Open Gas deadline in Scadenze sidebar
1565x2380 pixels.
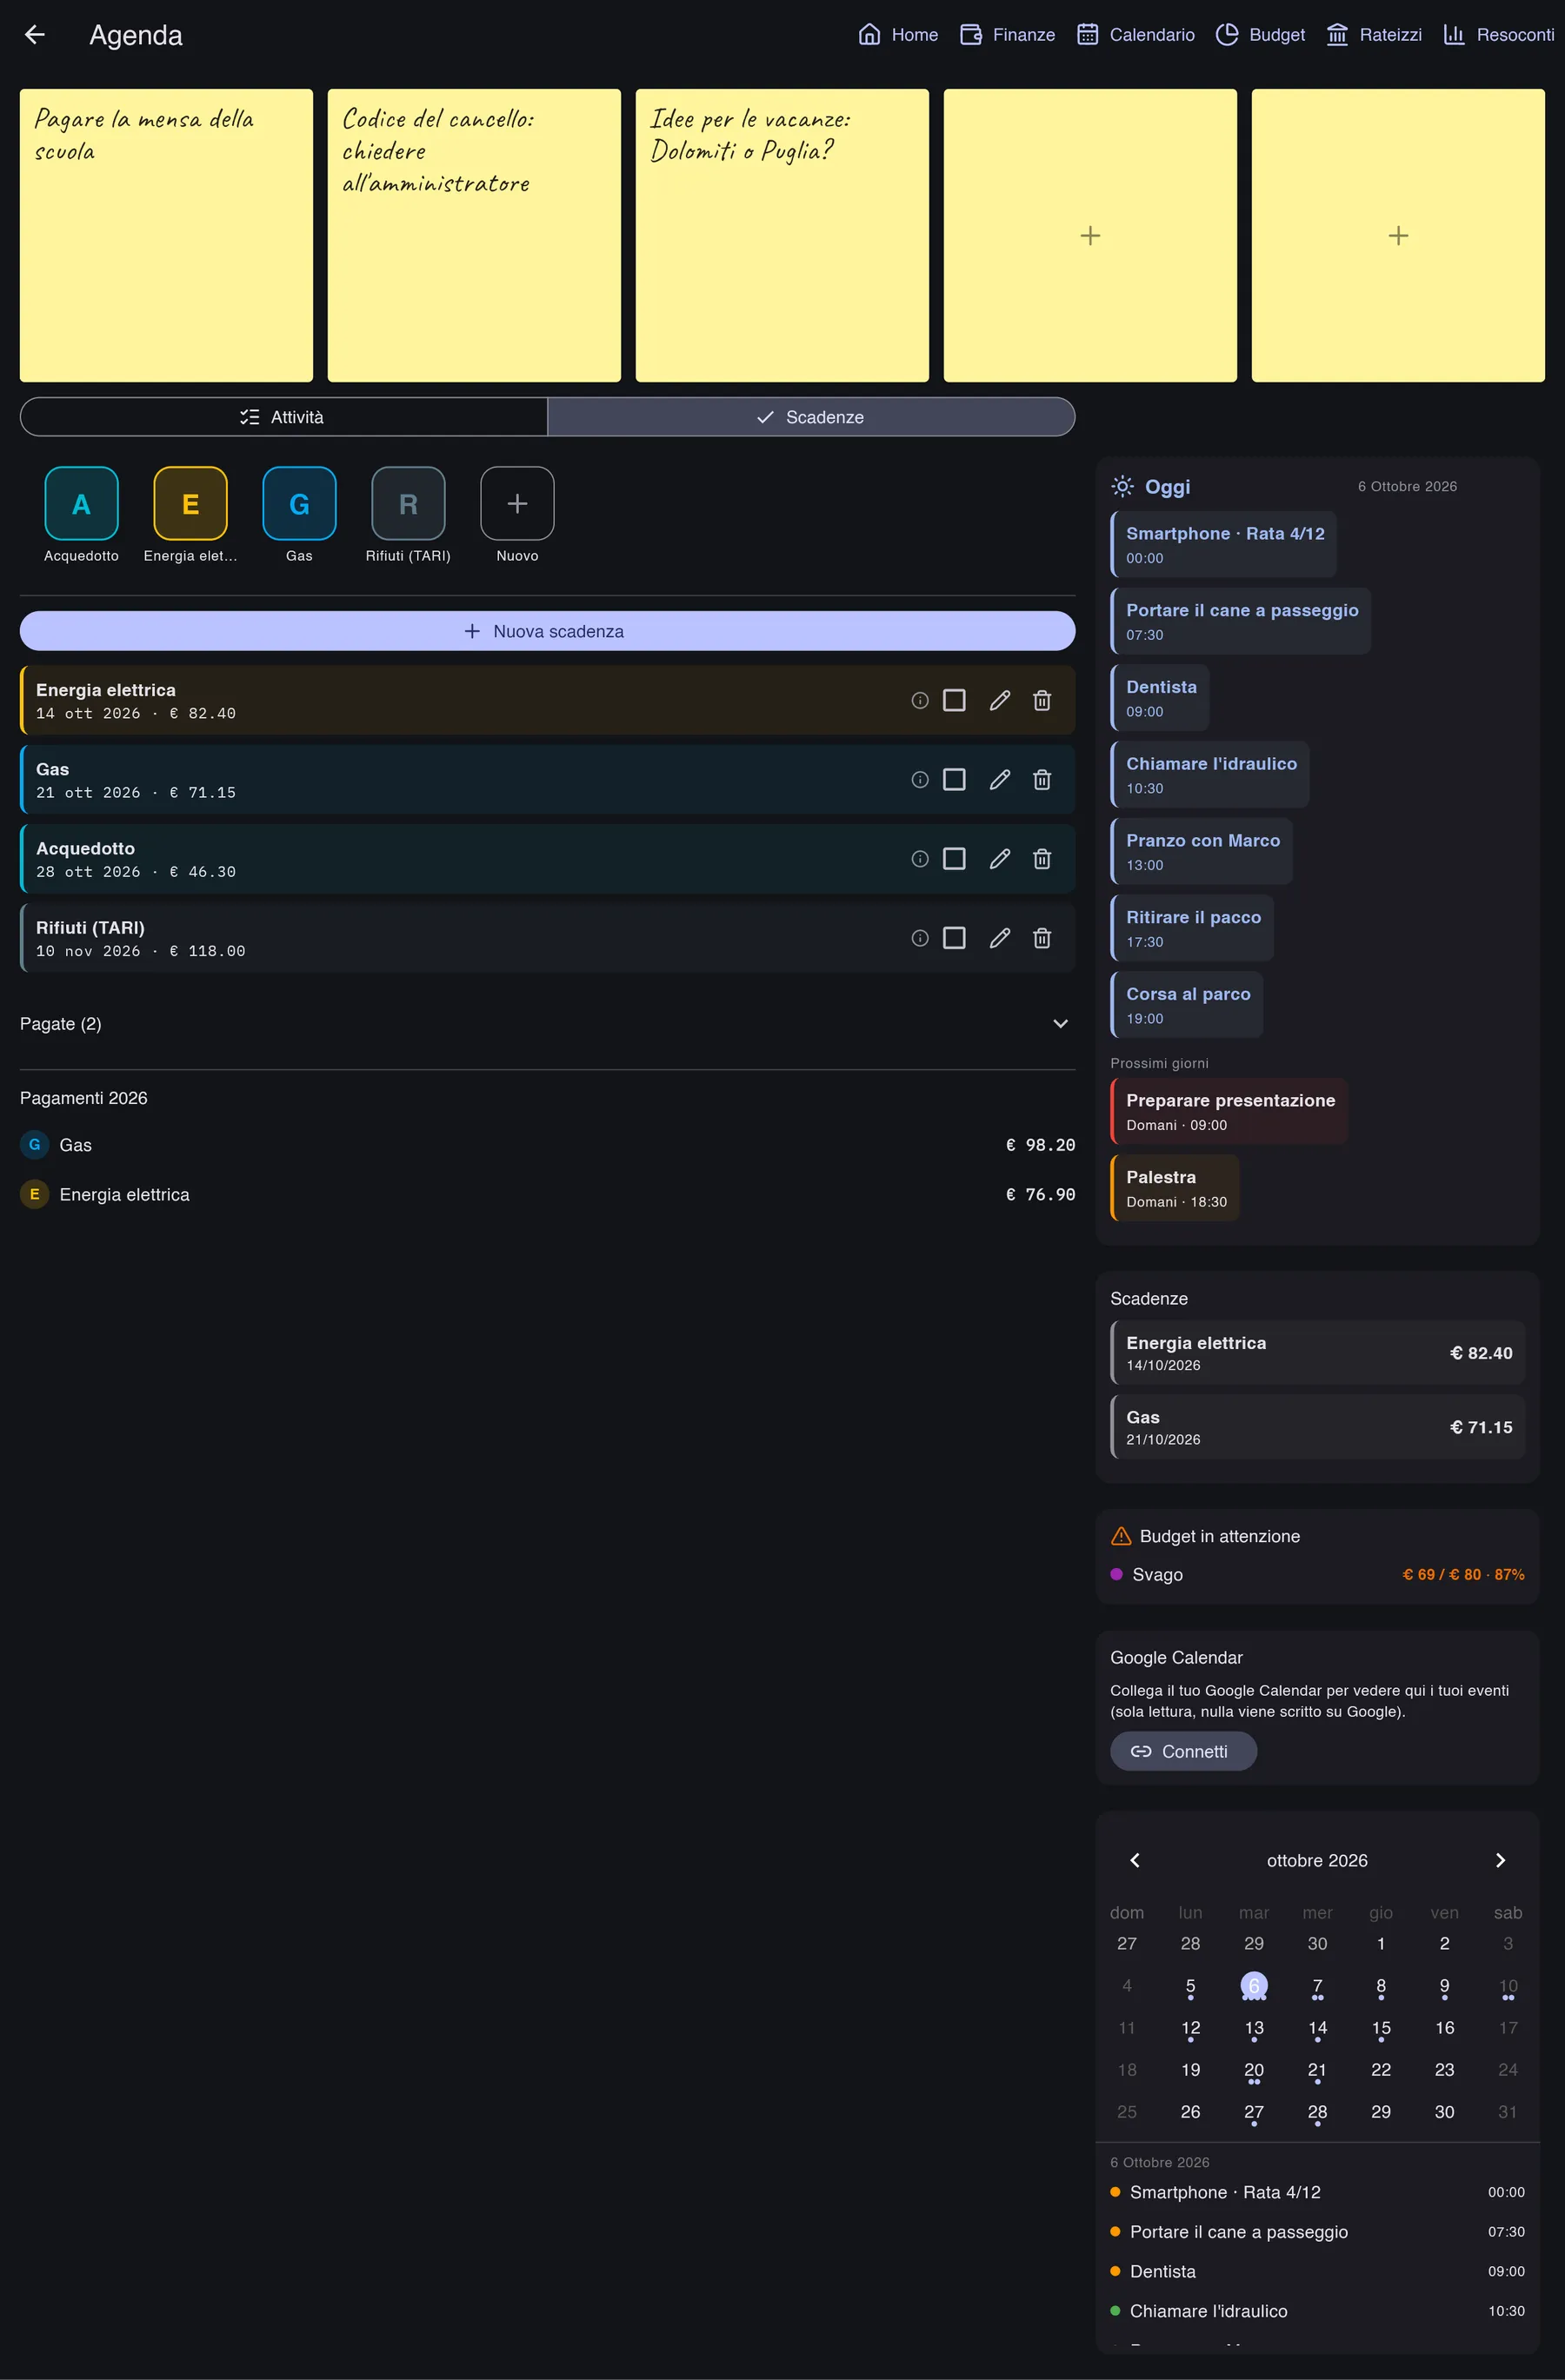click(1317, 1427)
